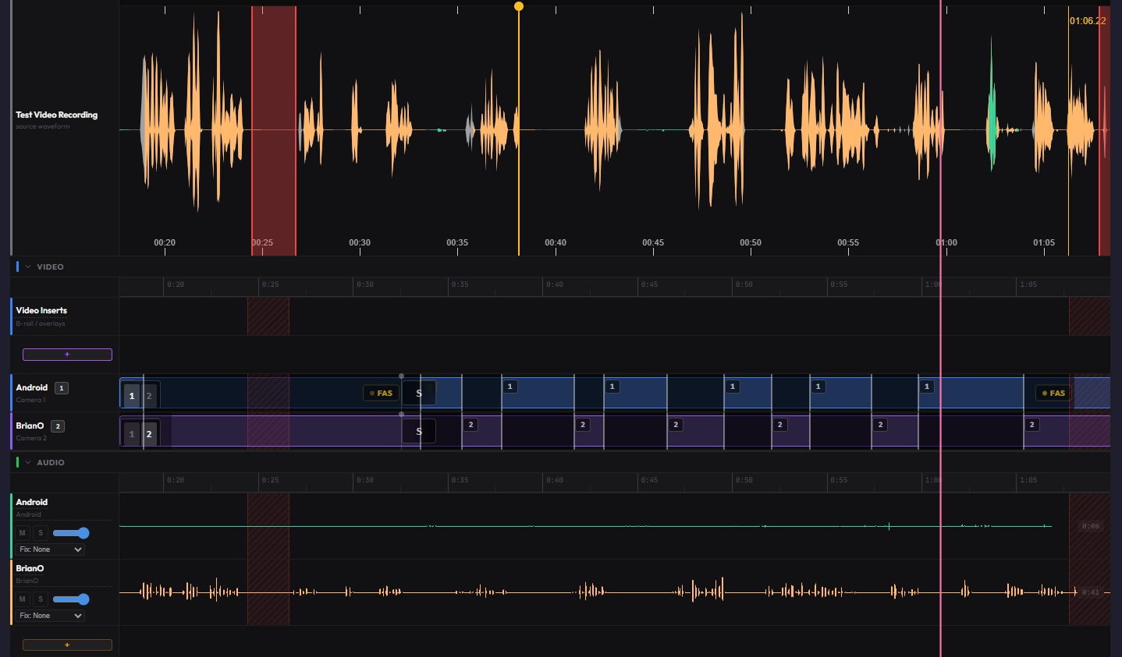
Task: Click the number 1 badge beside Android camera label
Action: click(x=62, y=388)
